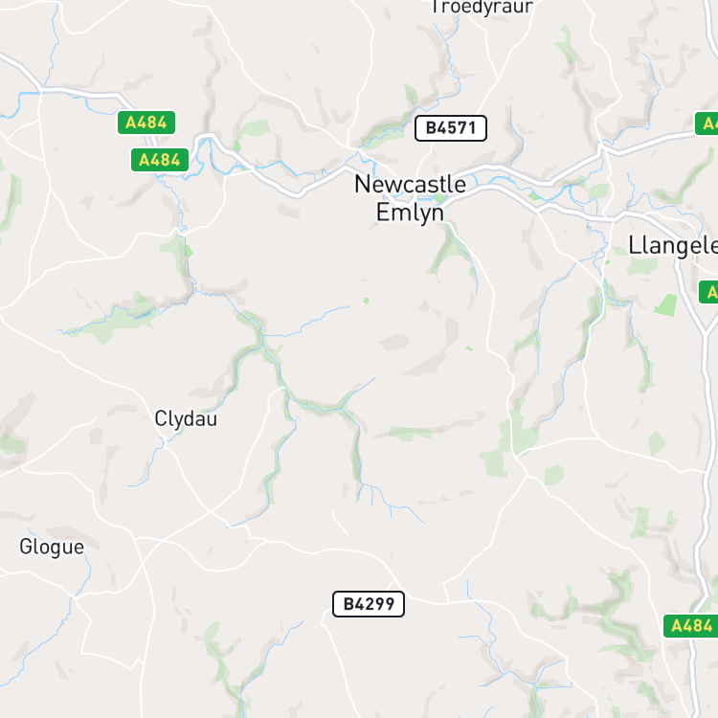Select the Clydau place label

[186, 419]
